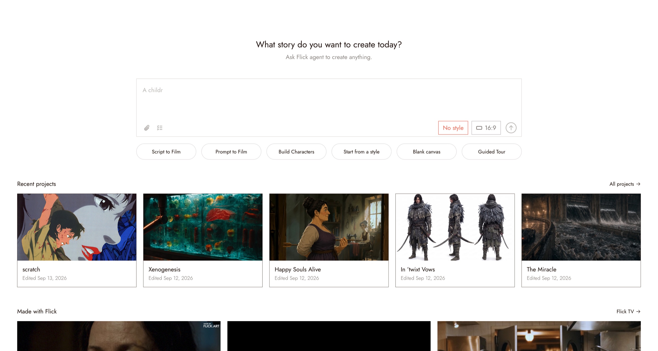The image size is (658, 351).
Task: Click the Happy Souls Alive title text
Action: (298, 269)
